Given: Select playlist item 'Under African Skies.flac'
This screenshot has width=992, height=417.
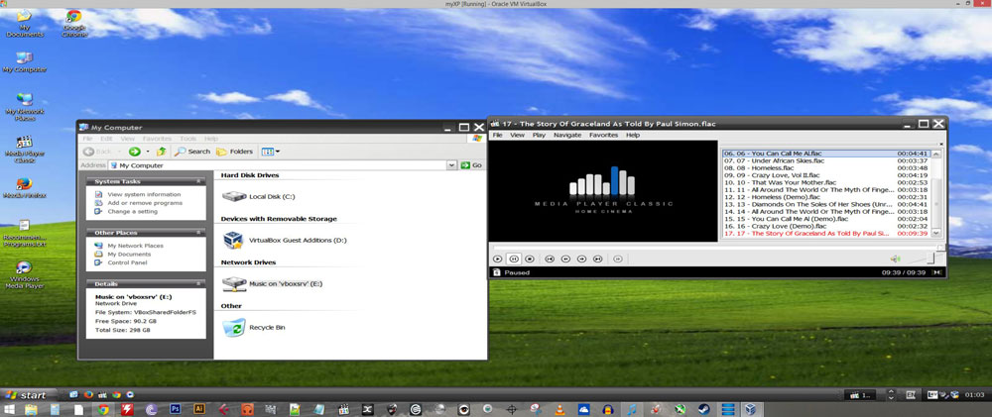Looking at the screenshot, I should pos(826,161).
